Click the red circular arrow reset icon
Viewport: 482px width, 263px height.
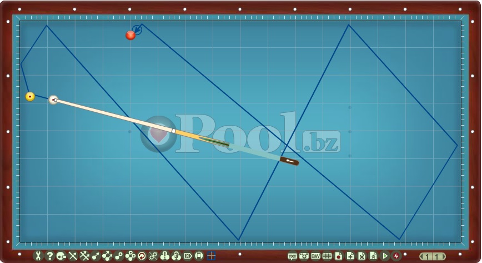(142, 256)
